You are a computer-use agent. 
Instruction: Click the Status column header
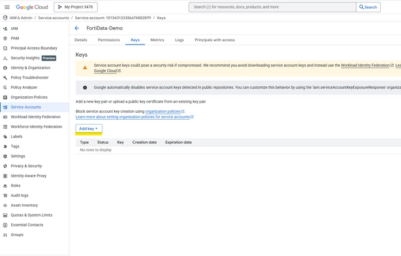tap(103, 142)
